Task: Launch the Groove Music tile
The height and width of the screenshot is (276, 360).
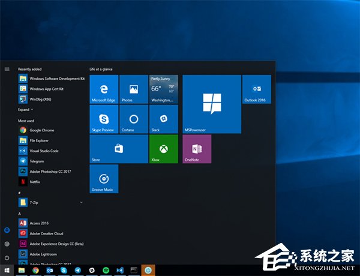Action: tap(104, 179)
